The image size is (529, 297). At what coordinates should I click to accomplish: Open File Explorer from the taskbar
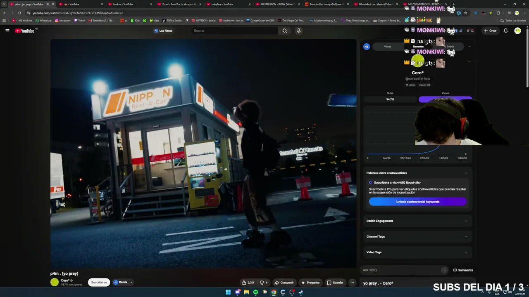[246, 292]
